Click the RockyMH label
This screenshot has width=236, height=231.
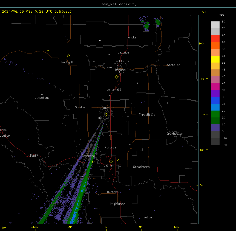pyautogui.click(x=67, y=62)
